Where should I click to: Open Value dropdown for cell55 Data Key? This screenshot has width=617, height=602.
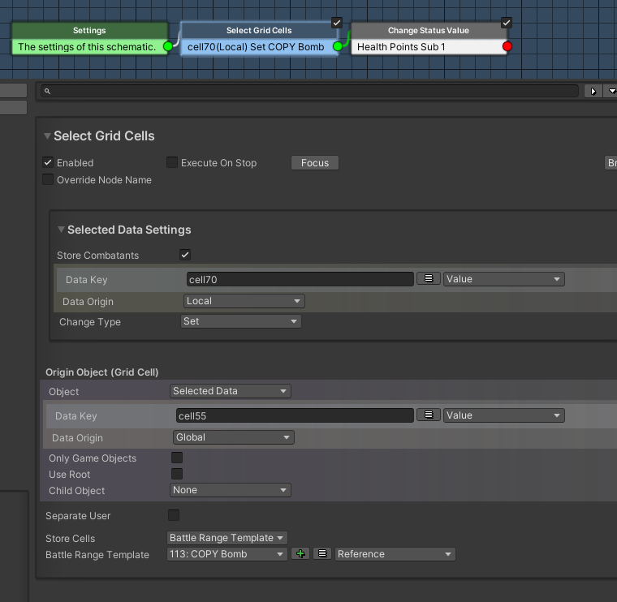(503, 415)
